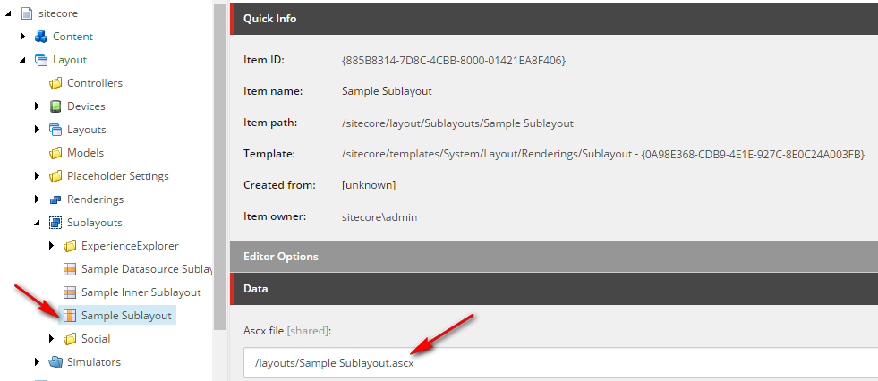878x381 pixels.
Task: Select the sitecore root item
Action: point(58,13)
